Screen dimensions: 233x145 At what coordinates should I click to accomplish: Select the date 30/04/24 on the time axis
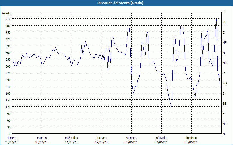point(41,142)
